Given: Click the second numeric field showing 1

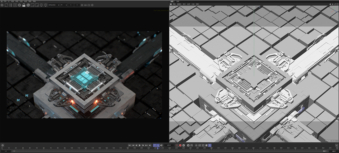Looking at the screenshot, I should click(x=77, y=5).
